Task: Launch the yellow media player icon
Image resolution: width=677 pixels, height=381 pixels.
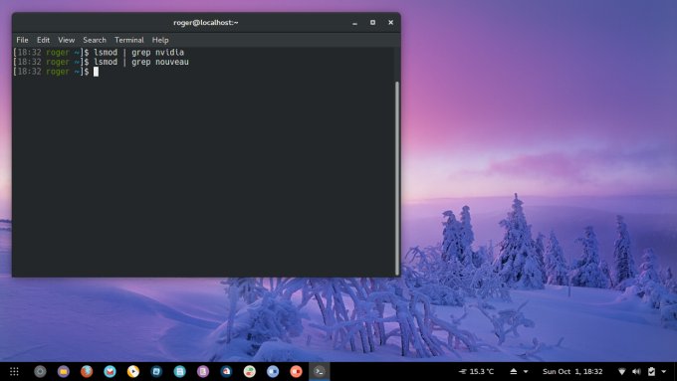Action: point(133,371)
